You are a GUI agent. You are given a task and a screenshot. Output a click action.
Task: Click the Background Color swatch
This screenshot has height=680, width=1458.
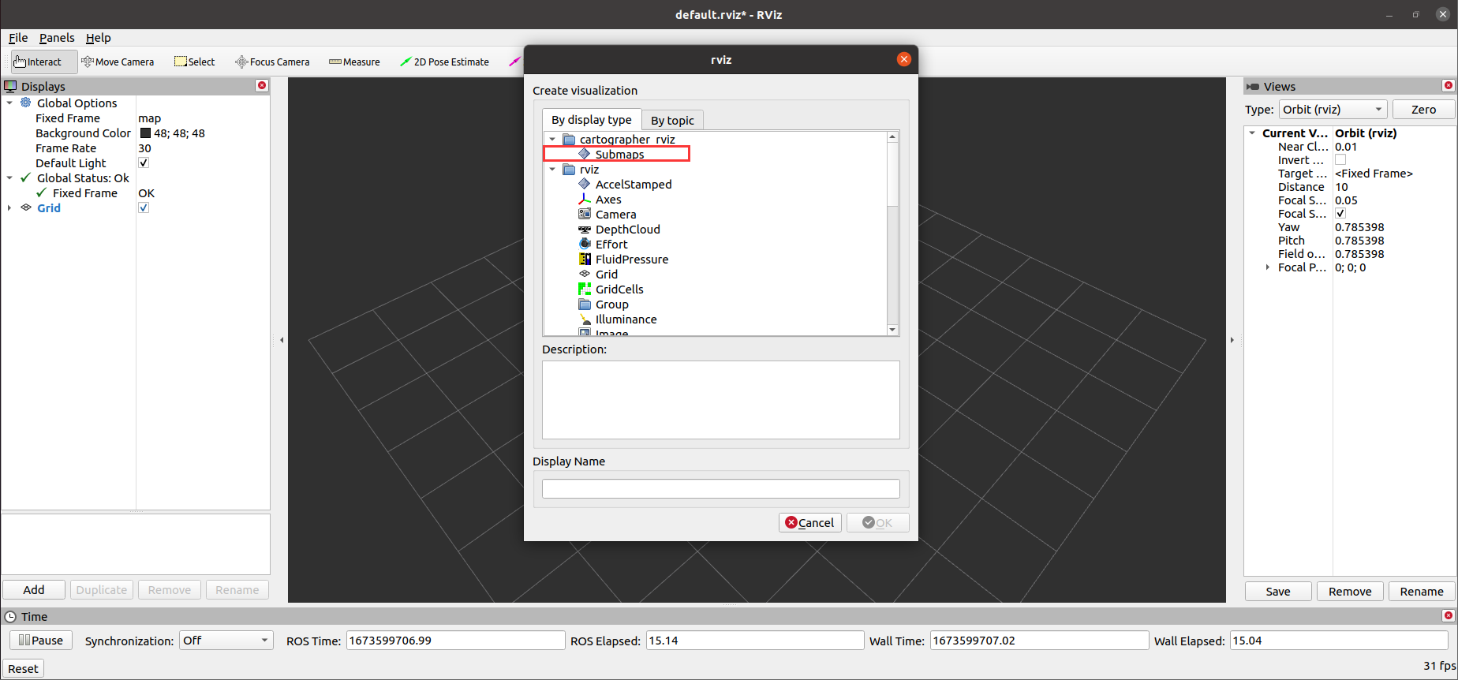pos(145,133)
